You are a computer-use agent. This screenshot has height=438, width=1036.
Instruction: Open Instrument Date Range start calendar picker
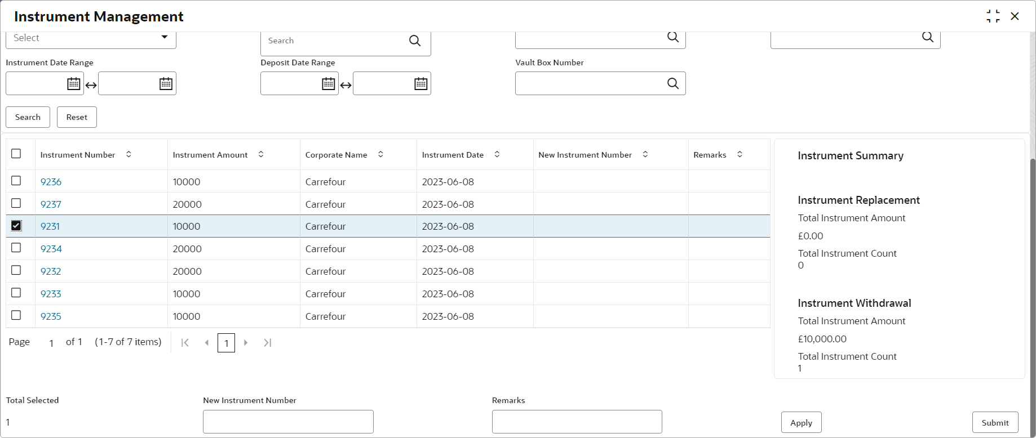click(74, 84)
